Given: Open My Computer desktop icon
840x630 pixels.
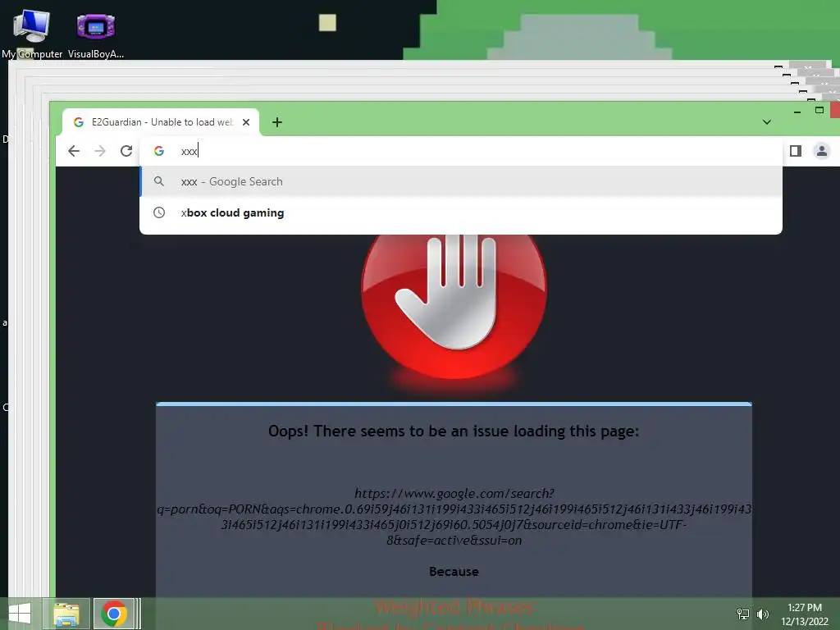Looking at the screenshot, I should point(32,33).
